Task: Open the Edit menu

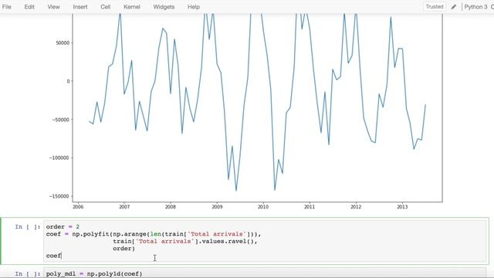Action: click(x=29, y=7)
